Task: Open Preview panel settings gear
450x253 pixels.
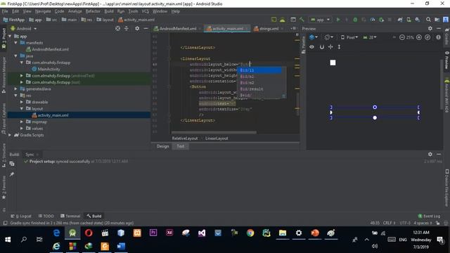Action: click(x=430, y=28)
